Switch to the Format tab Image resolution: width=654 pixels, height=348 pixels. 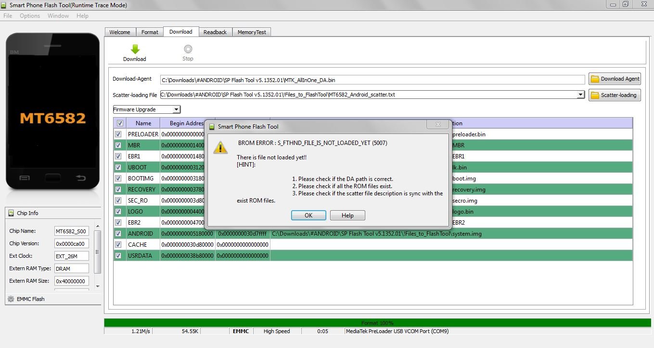coord(150,32)
